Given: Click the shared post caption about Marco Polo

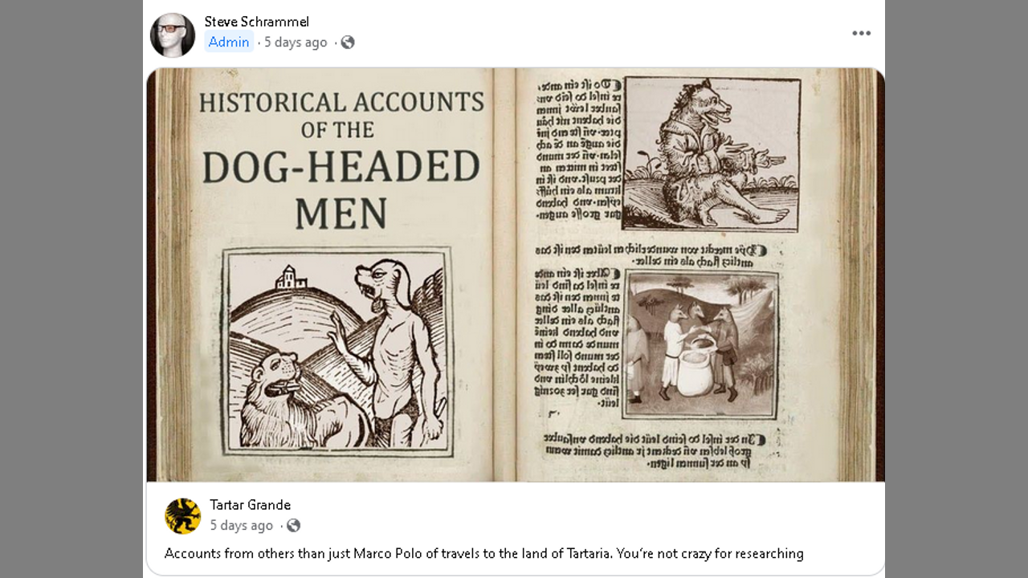Looking at the screenshot, I should coord(483,553).
